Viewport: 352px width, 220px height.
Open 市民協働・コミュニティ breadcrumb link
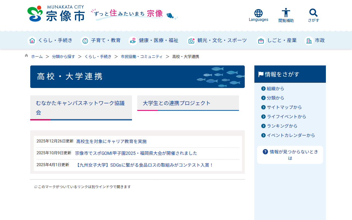142,57
